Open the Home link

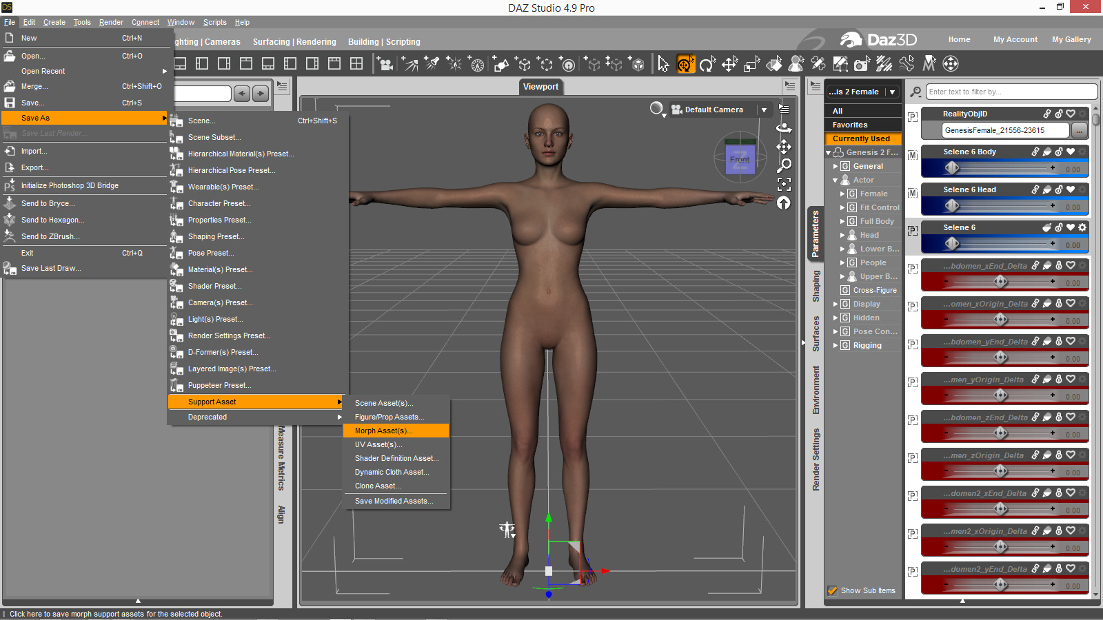[959, 39]
